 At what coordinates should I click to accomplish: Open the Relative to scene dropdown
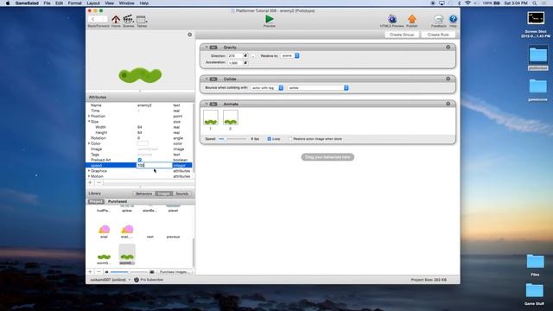click(x=290, y=55)
